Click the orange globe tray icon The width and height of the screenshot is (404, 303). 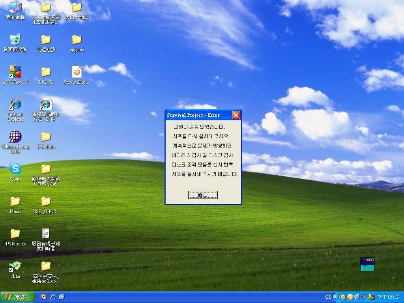pos(350,297)
